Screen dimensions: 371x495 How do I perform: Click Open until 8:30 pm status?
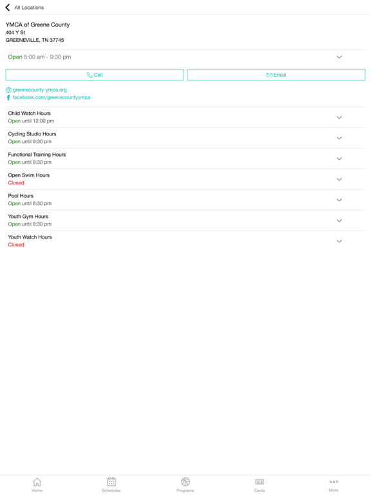click(30, 204)
